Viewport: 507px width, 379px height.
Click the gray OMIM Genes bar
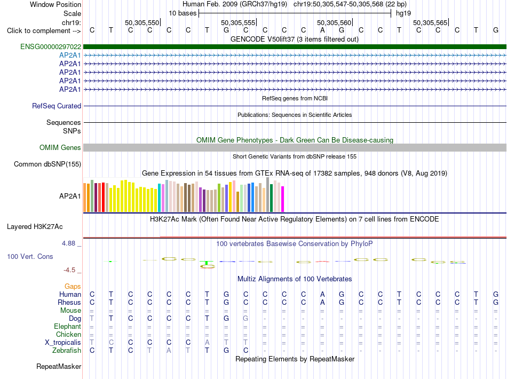point(295,148)
